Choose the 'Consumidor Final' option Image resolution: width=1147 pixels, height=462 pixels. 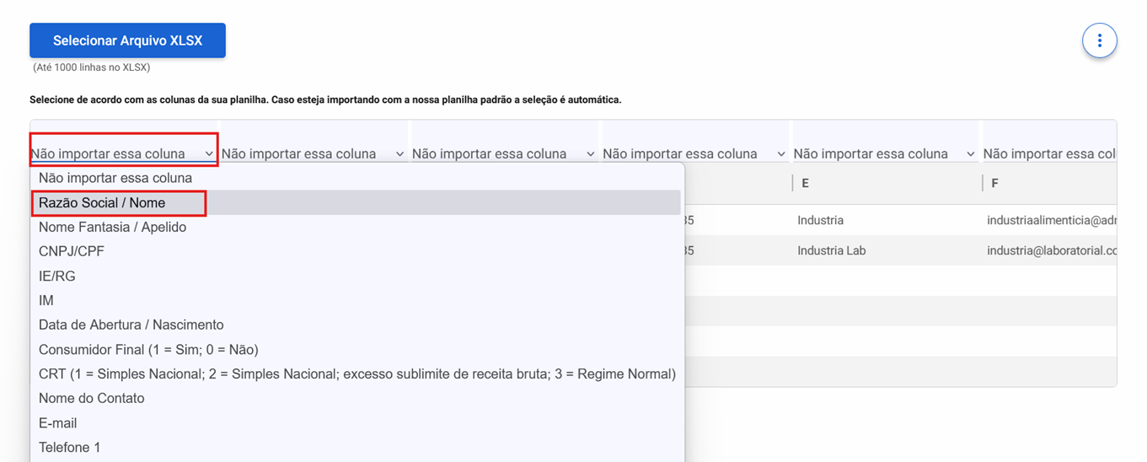point(357,349)
